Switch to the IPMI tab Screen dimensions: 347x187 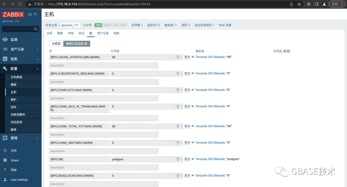point(71,33)
